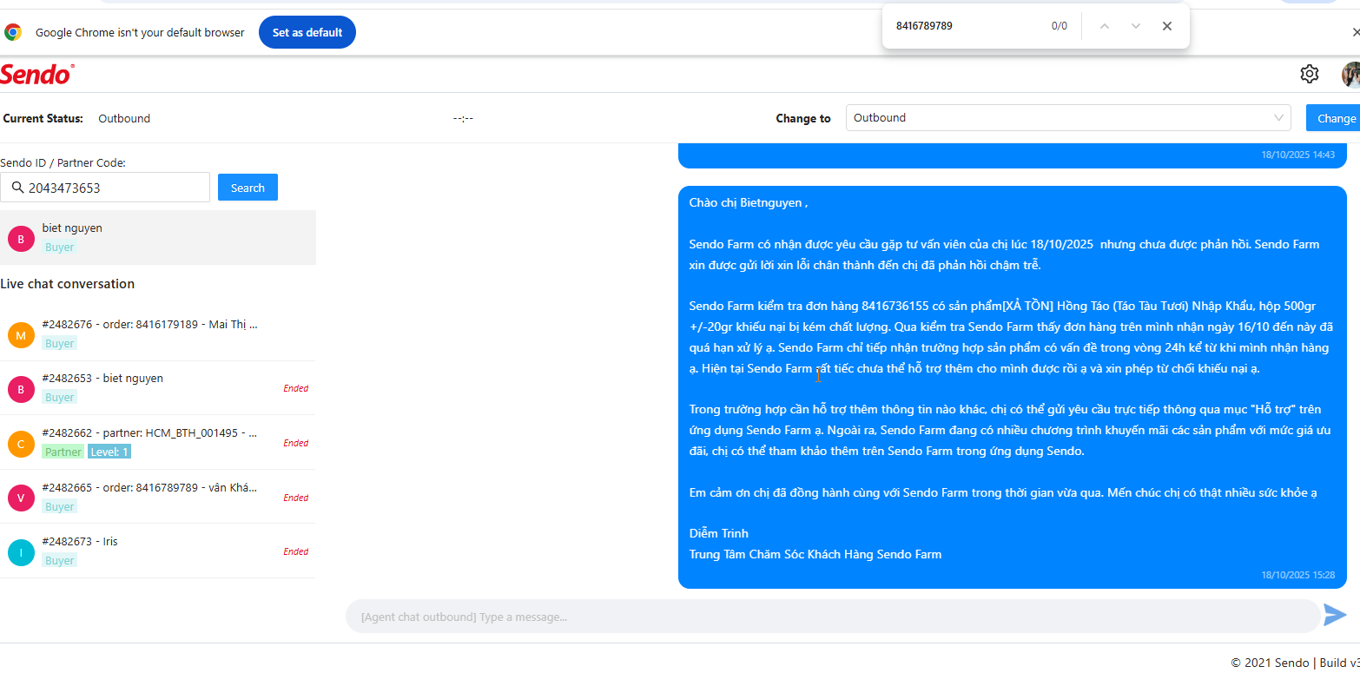Dismiss the default browser notification bar
Image resolution: width=1360 pixels, height=673 pixels.
(1355, 32)
